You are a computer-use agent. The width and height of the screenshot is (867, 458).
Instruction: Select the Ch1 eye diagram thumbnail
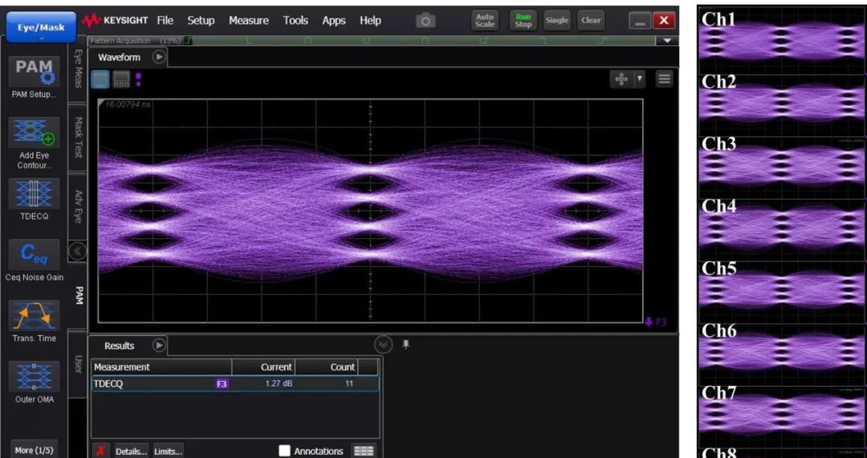782,40
